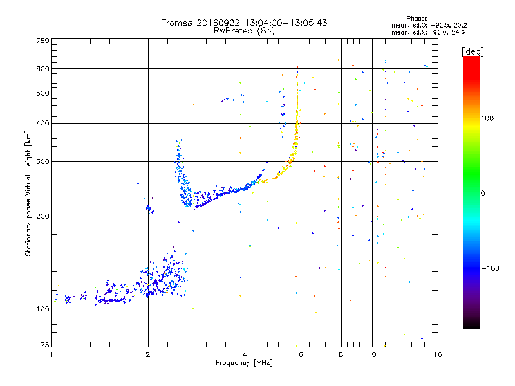Click the colorbar tick label '100'
Viewport: 515px width, 386px height.
click(487, 118)
